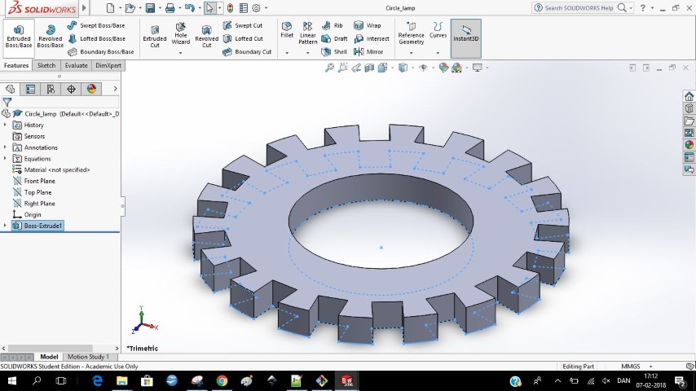The height and width of the screenshot is (391, 696).
Task: Choose Swept Boss/Base
Action: 96,26
